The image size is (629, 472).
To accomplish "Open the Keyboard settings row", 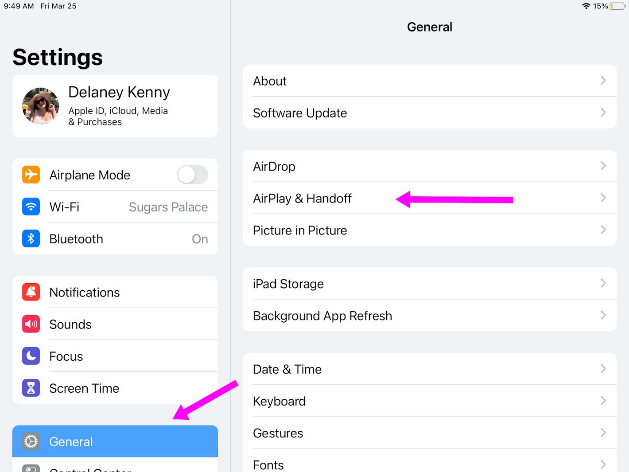I will coord(430,401).
